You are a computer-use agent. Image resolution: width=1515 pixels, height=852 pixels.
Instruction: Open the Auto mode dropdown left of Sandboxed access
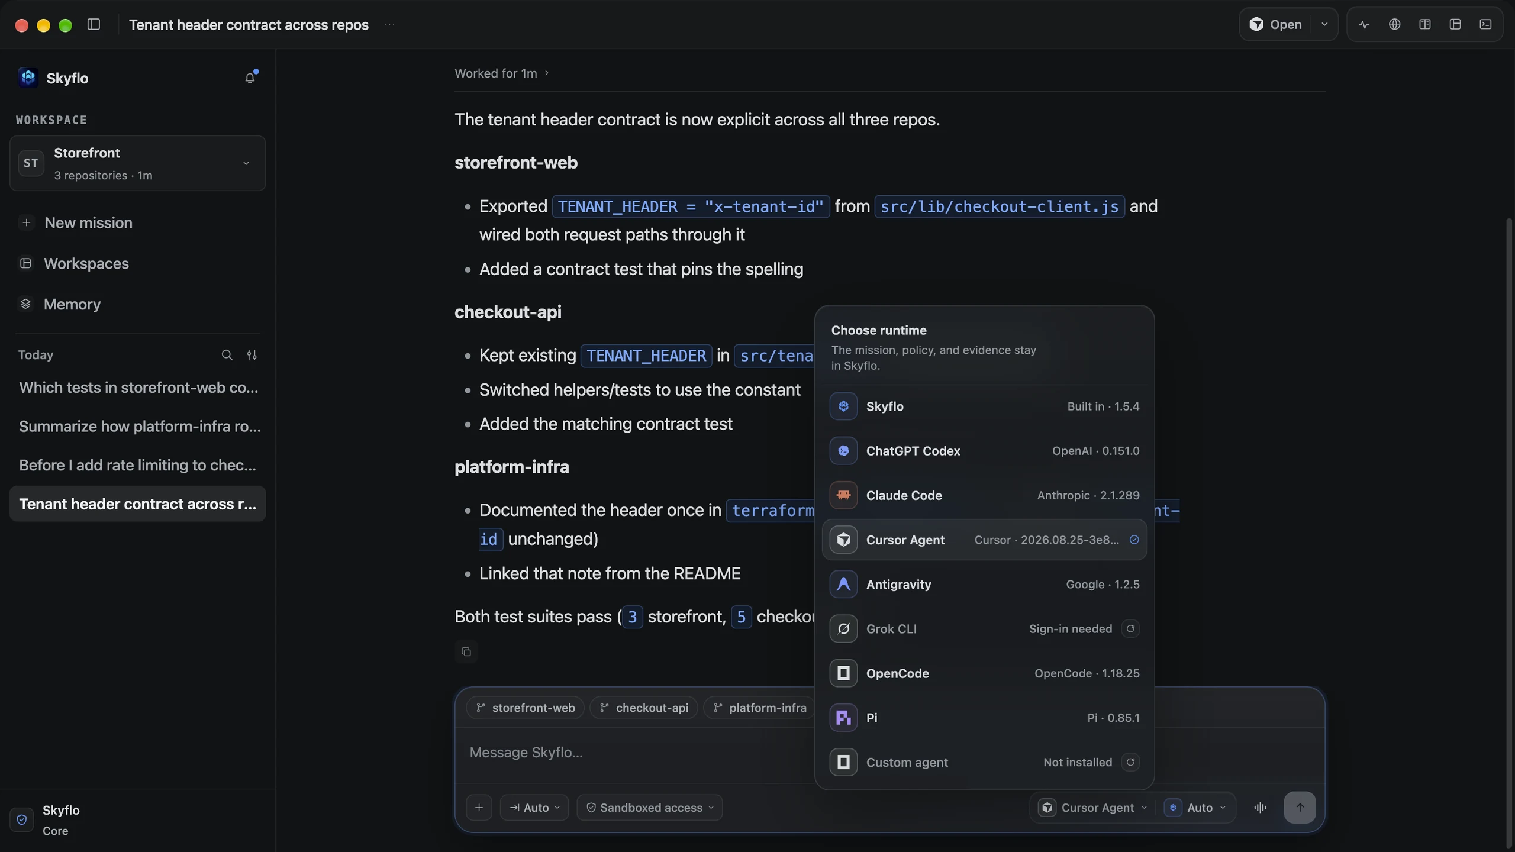click(x=534, y=808)
